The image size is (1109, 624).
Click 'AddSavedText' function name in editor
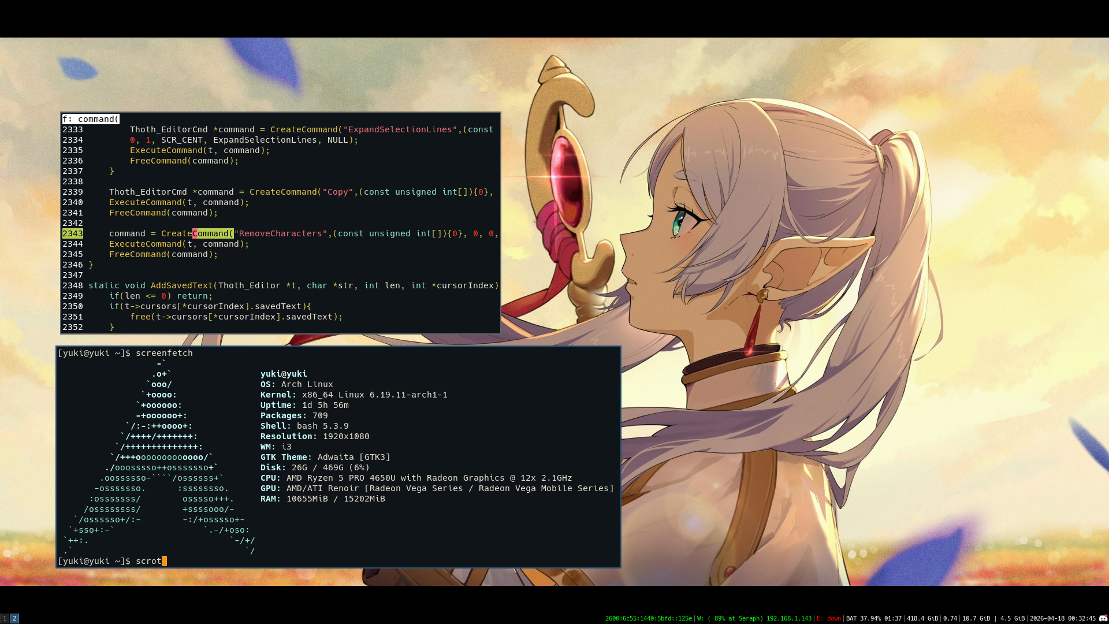181,285
